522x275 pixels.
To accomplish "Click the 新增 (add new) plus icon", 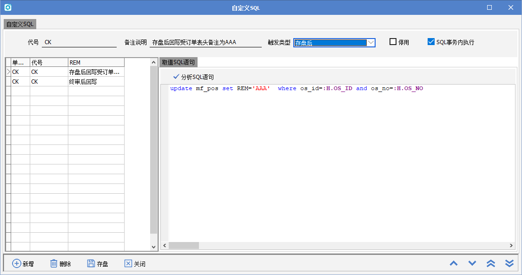I will click(16, 263).
